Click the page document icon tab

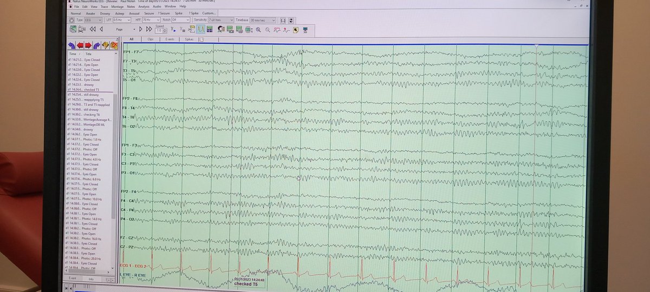[x=201, y=39]
